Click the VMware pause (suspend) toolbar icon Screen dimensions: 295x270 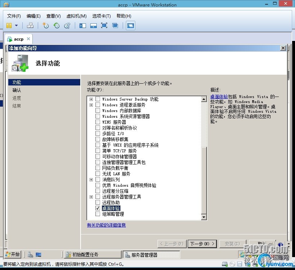point(9,25)
